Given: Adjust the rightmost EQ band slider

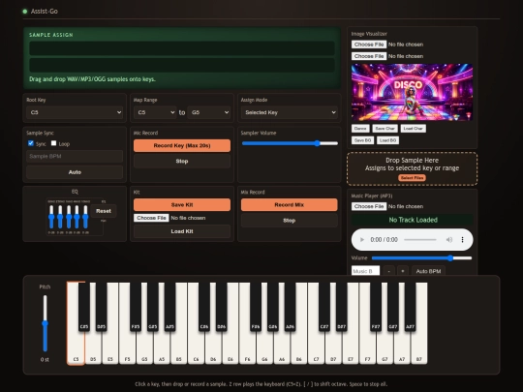Looking at the screenshot, I should (x=85, y=217).
